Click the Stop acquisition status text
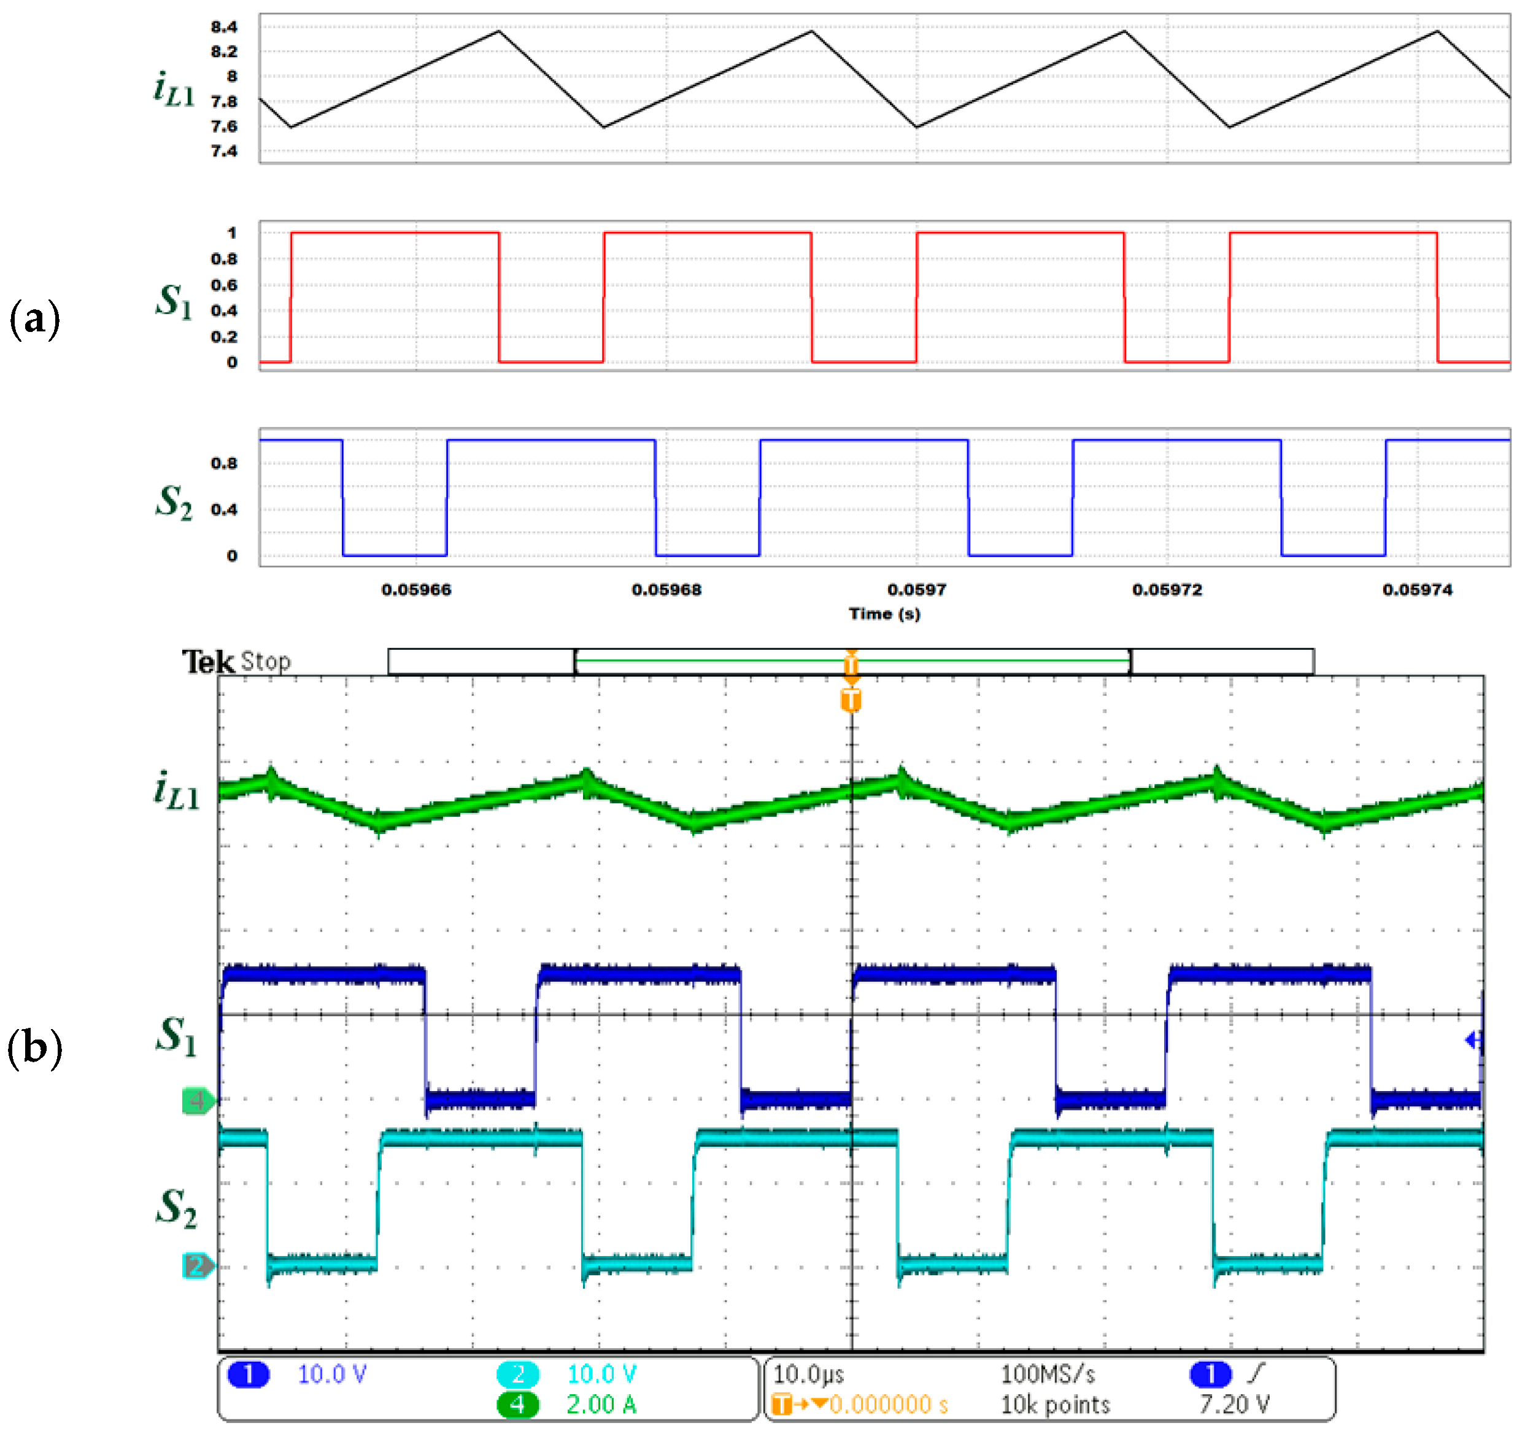Image resolution: width=1525 pixels, height=1439 pixels. coord(265,662)
